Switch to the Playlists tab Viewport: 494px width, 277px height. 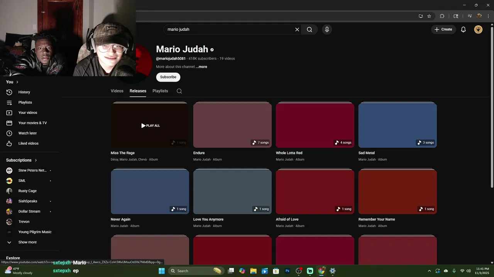click(x=160, y=91)
